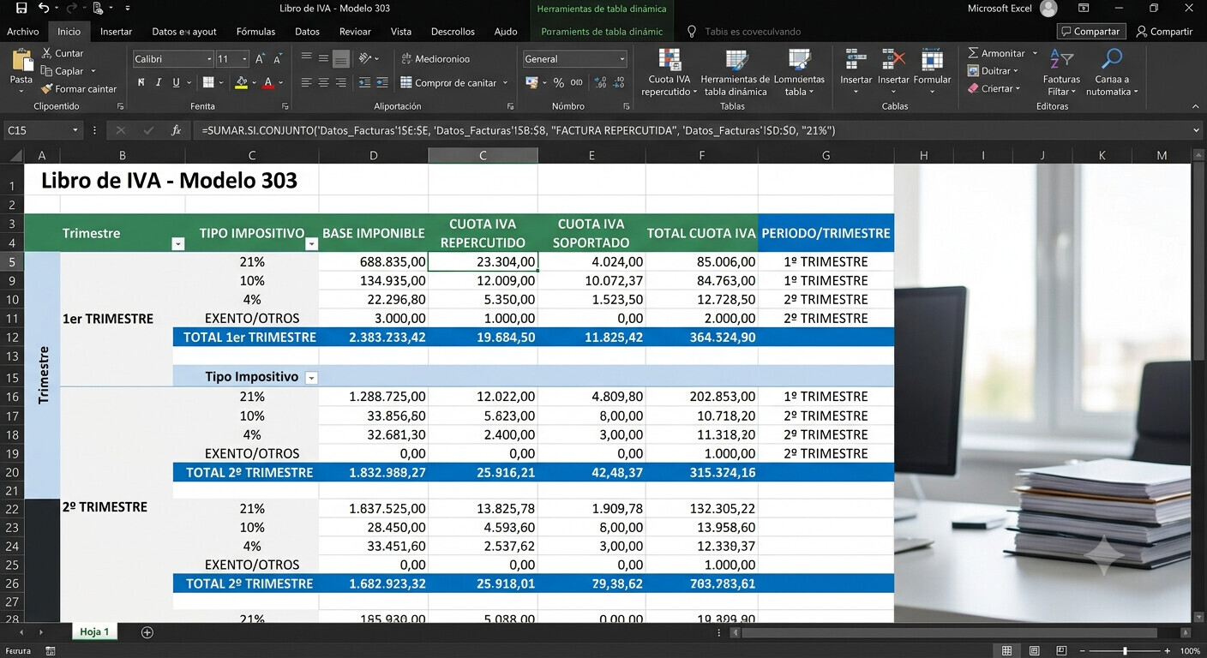1207x658 pixels.
Task: Open the Tipo Impositivo row 15 filter arrow
Action: [311, 378]
